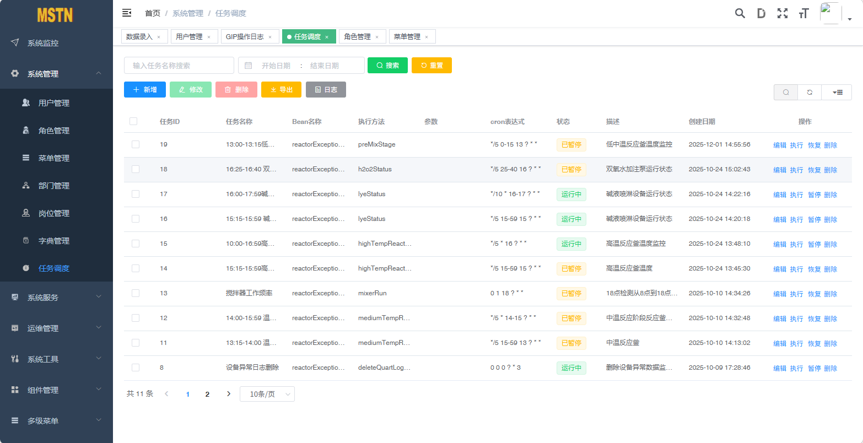Switch to the 用户管理 tab
863x443 pixels.
189,37
